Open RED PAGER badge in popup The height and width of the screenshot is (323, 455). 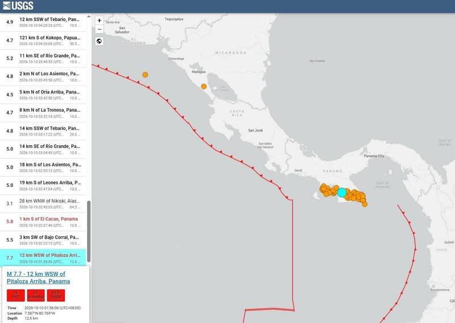pyautogui.click(x=56, y=295)
